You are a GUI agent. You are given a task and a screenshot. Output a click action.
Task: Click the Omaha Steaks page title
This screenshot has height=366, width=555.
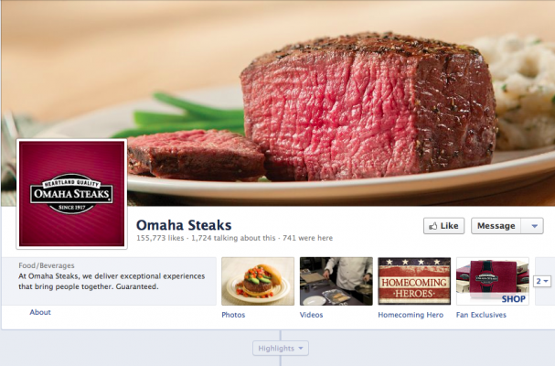tap(184, 225)
